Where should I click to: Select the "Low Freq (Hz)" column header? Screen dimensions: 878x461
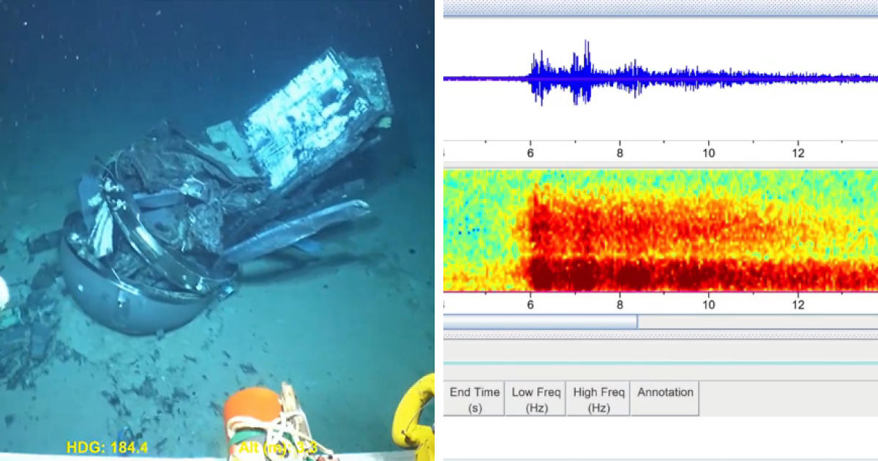[537, 397]
